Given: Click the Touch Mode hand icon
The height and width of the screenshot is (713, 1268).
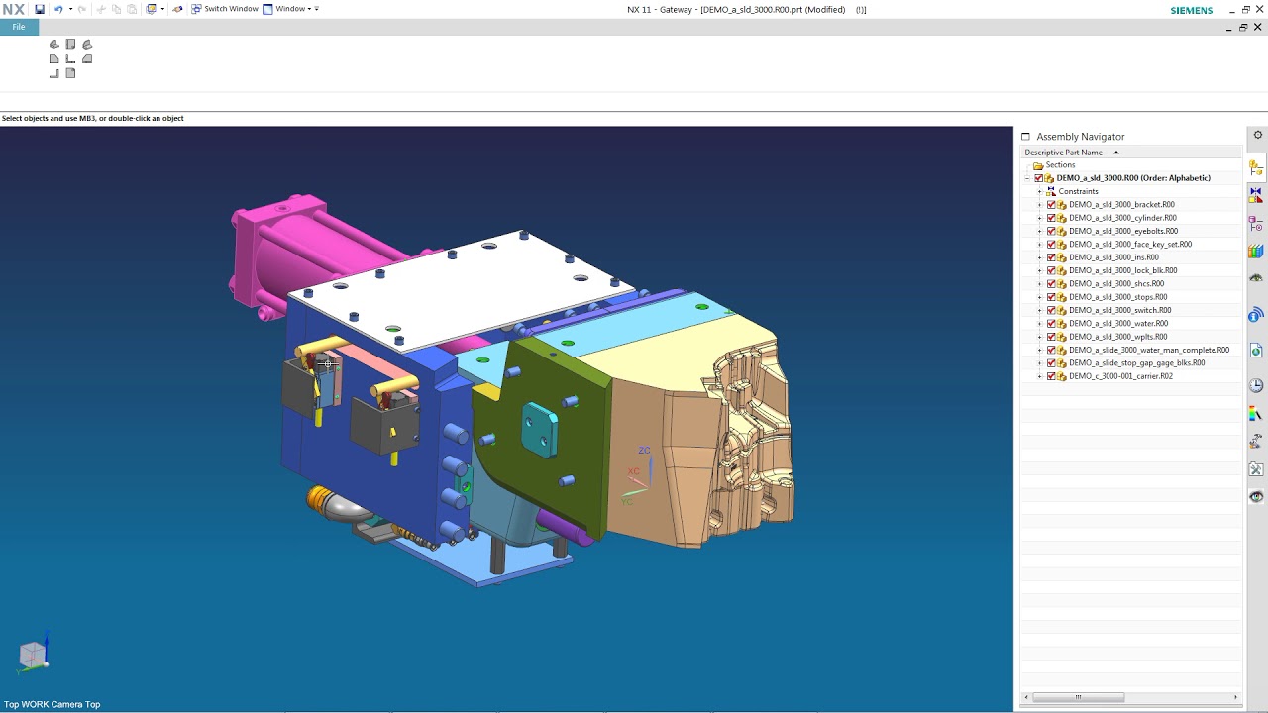Looking at the screenshot, I should click(x=177, y=9).
